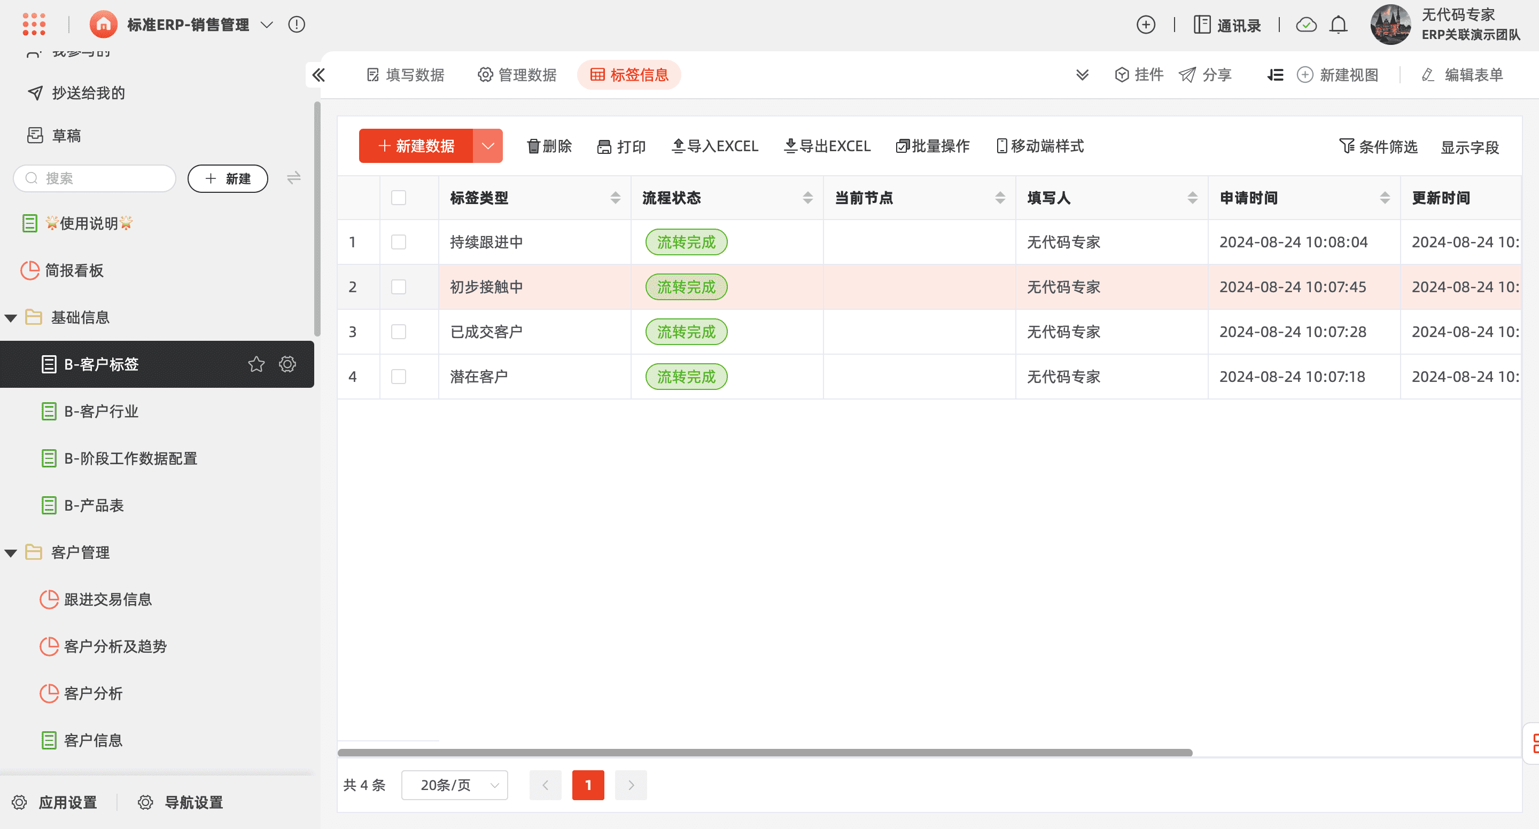The width and height of the screenshot is (1539, 829).
Task: Open dropdown arrow next to 新建数据
Action: point(487,146)
